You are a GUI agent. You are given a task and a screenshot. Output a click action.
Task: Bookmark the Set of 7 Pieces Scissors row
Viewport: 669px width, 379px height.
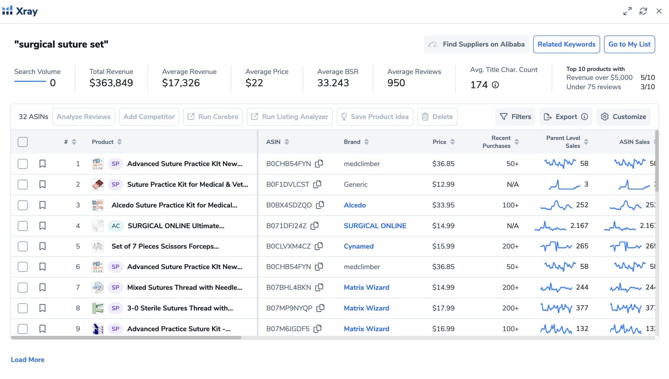coord(43,246)
